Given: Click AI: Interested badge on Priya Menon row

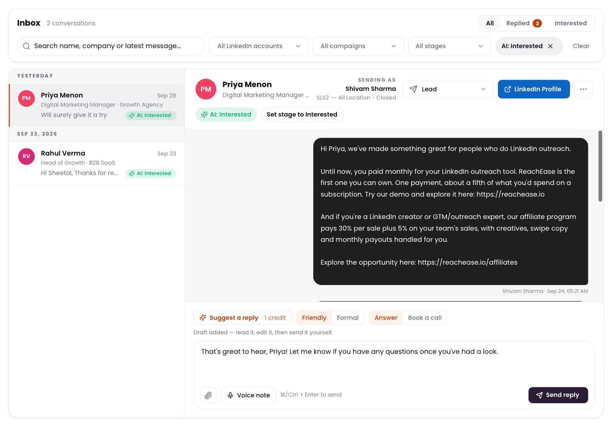Looking at the screenshot, I should pyautogui.click(x=151, y=115).
